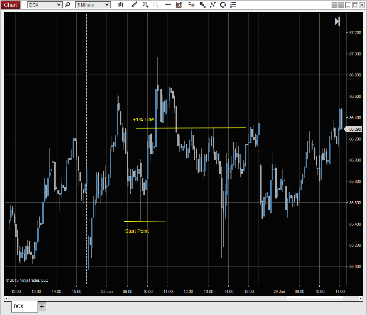
Task: Click the circular reload icon
Action: coord(223,5)
